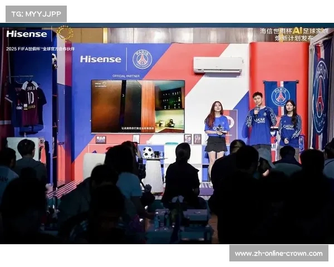Select the TG: MYYJJPP contact label

point(36,14)
